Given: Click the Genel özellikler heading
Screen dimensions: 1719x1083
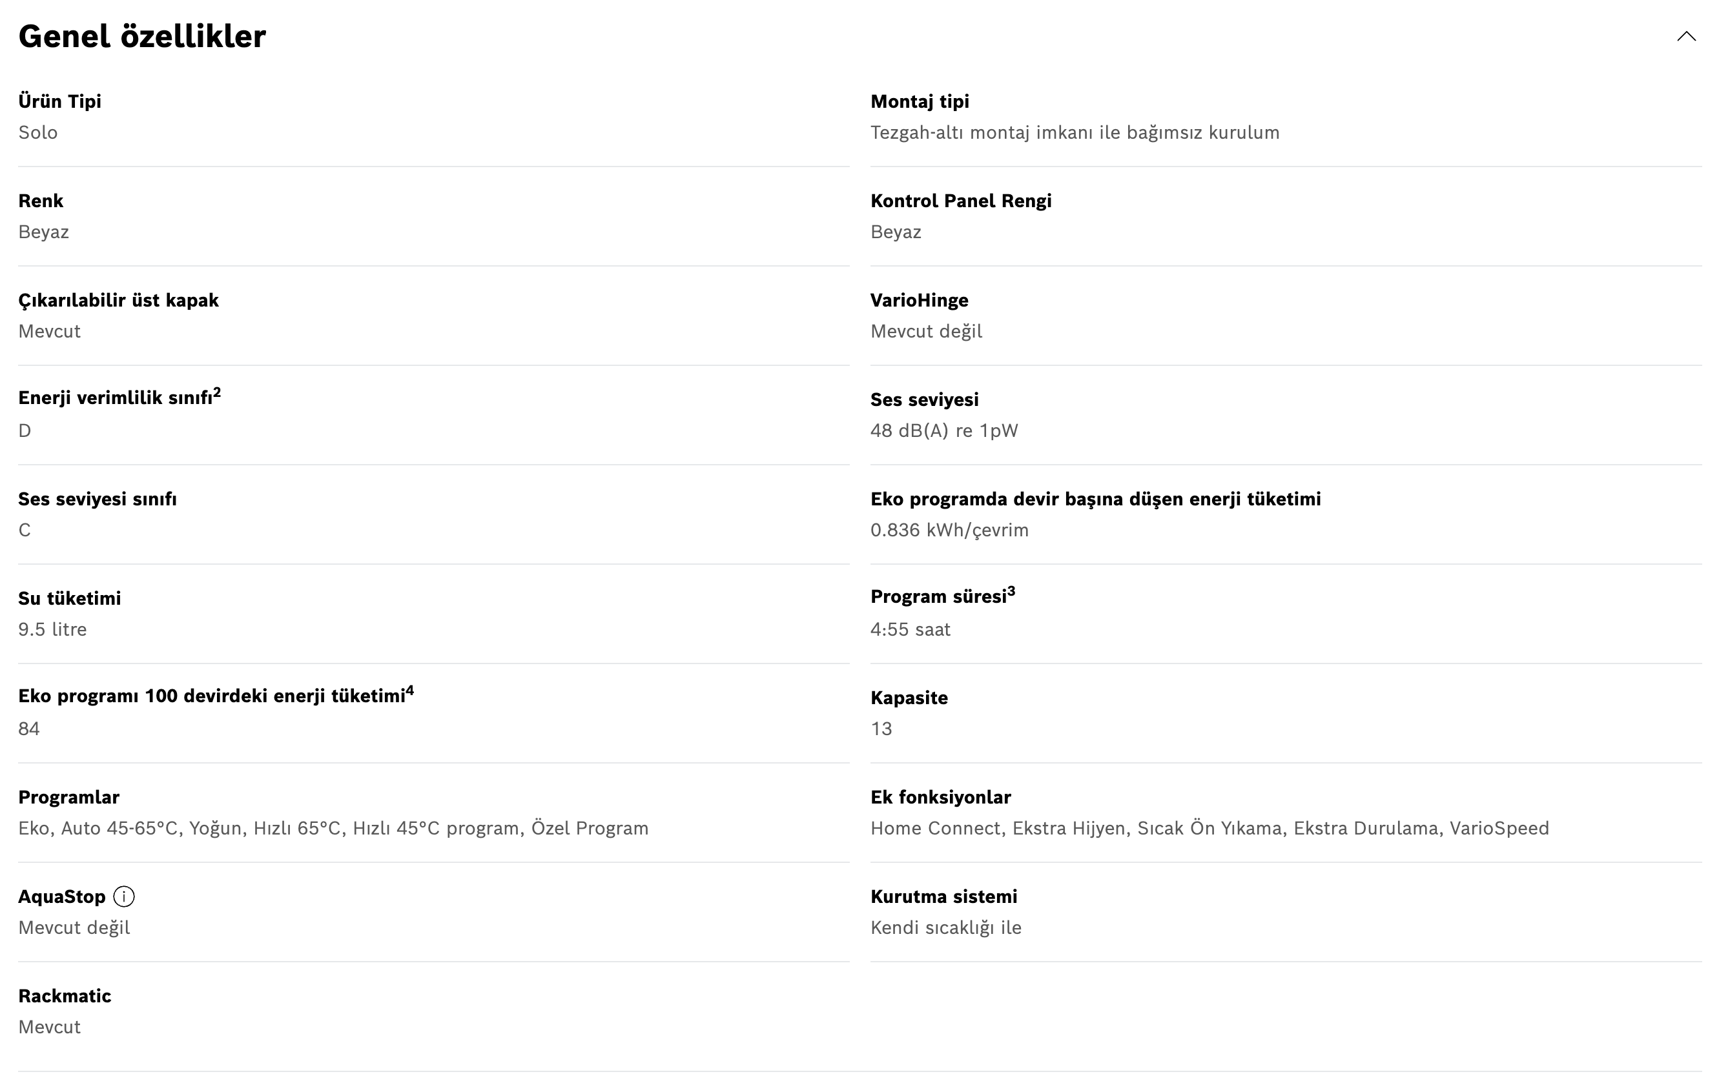Looking at the screenshot, I should 142,36.
